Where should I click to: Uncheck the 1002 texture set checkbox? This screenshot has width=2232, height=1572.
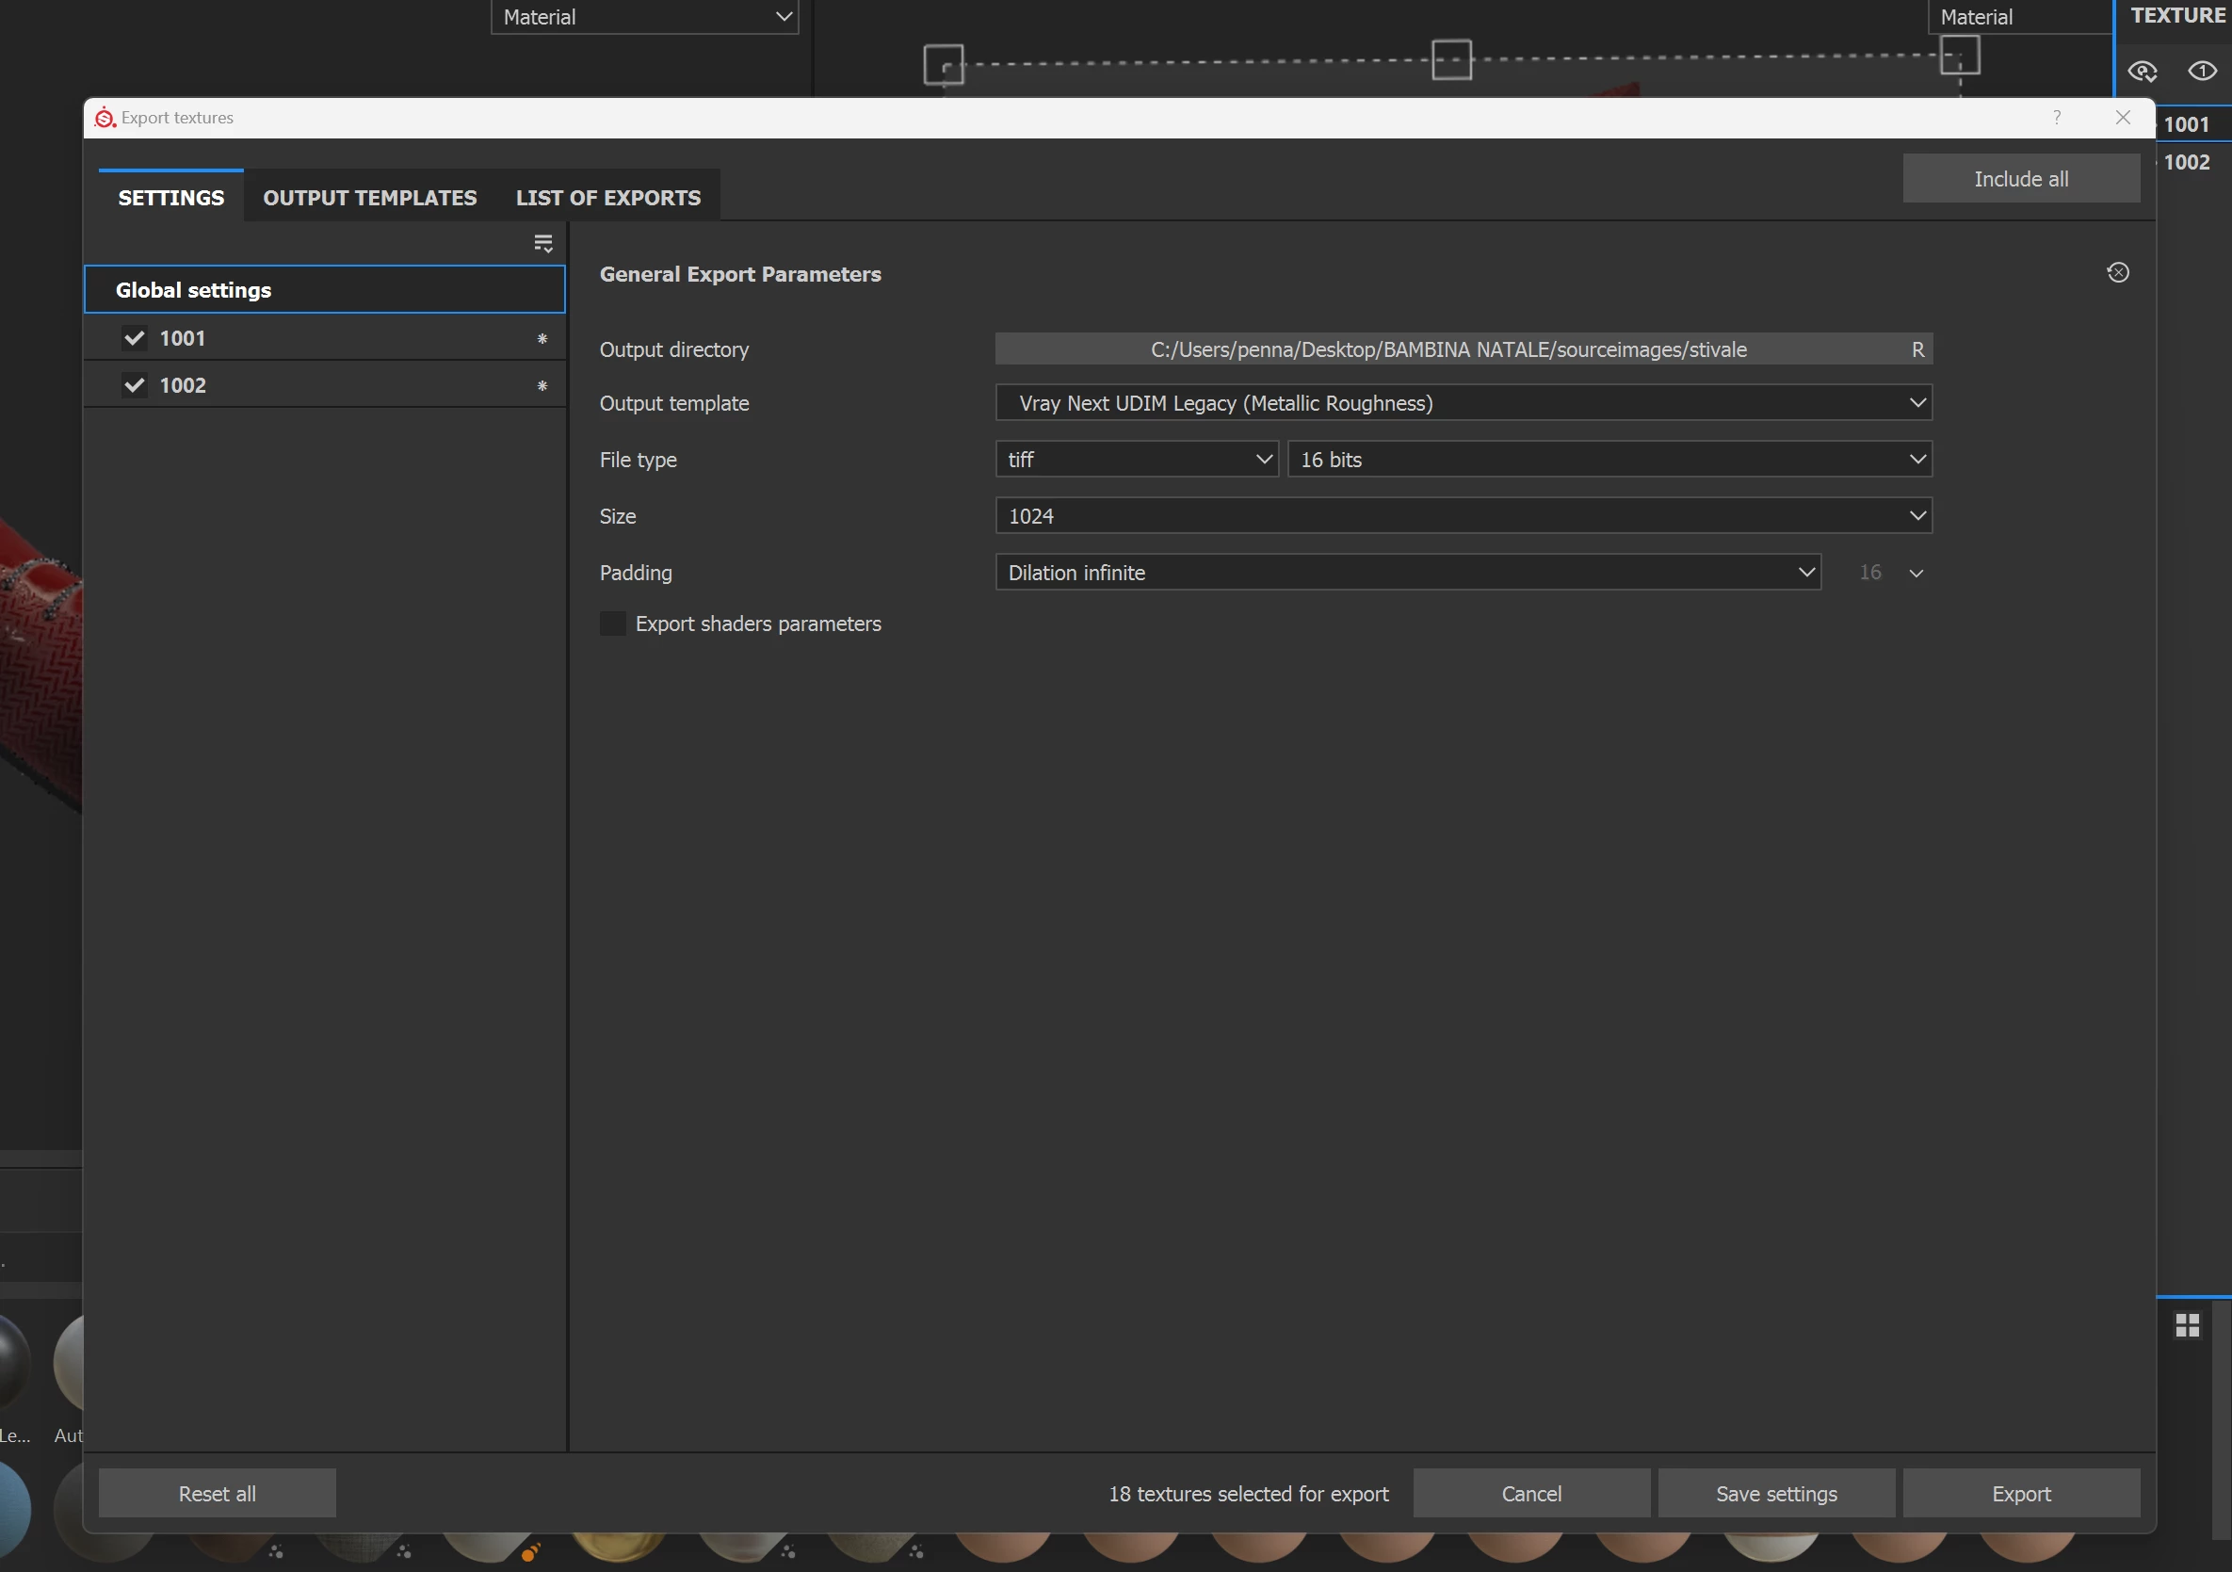[134, 385]
